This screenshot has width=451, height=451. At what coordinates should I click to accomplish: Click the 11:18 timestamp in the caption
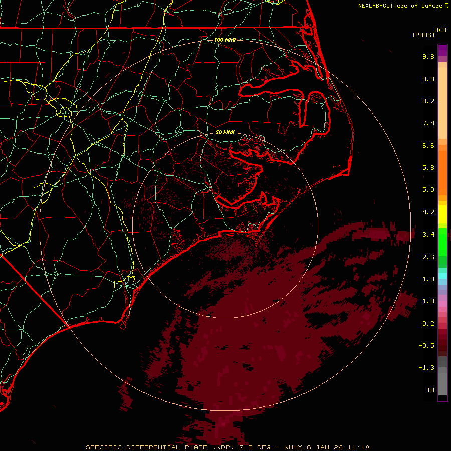(x=359, y=447)
